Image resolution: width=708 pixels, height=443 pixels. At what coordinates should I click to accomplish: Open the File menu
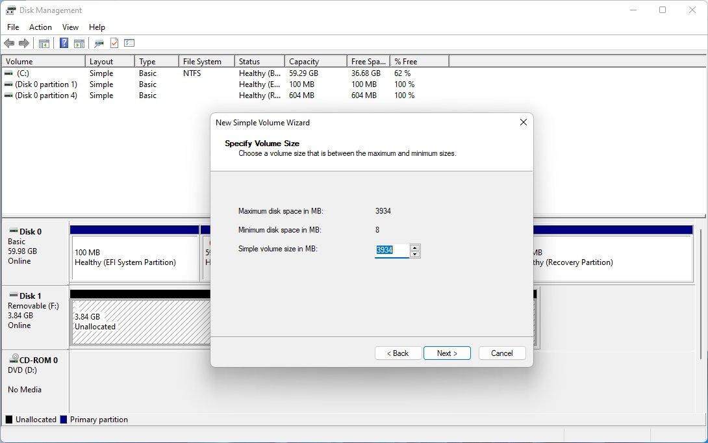click(x=13, y=27)
